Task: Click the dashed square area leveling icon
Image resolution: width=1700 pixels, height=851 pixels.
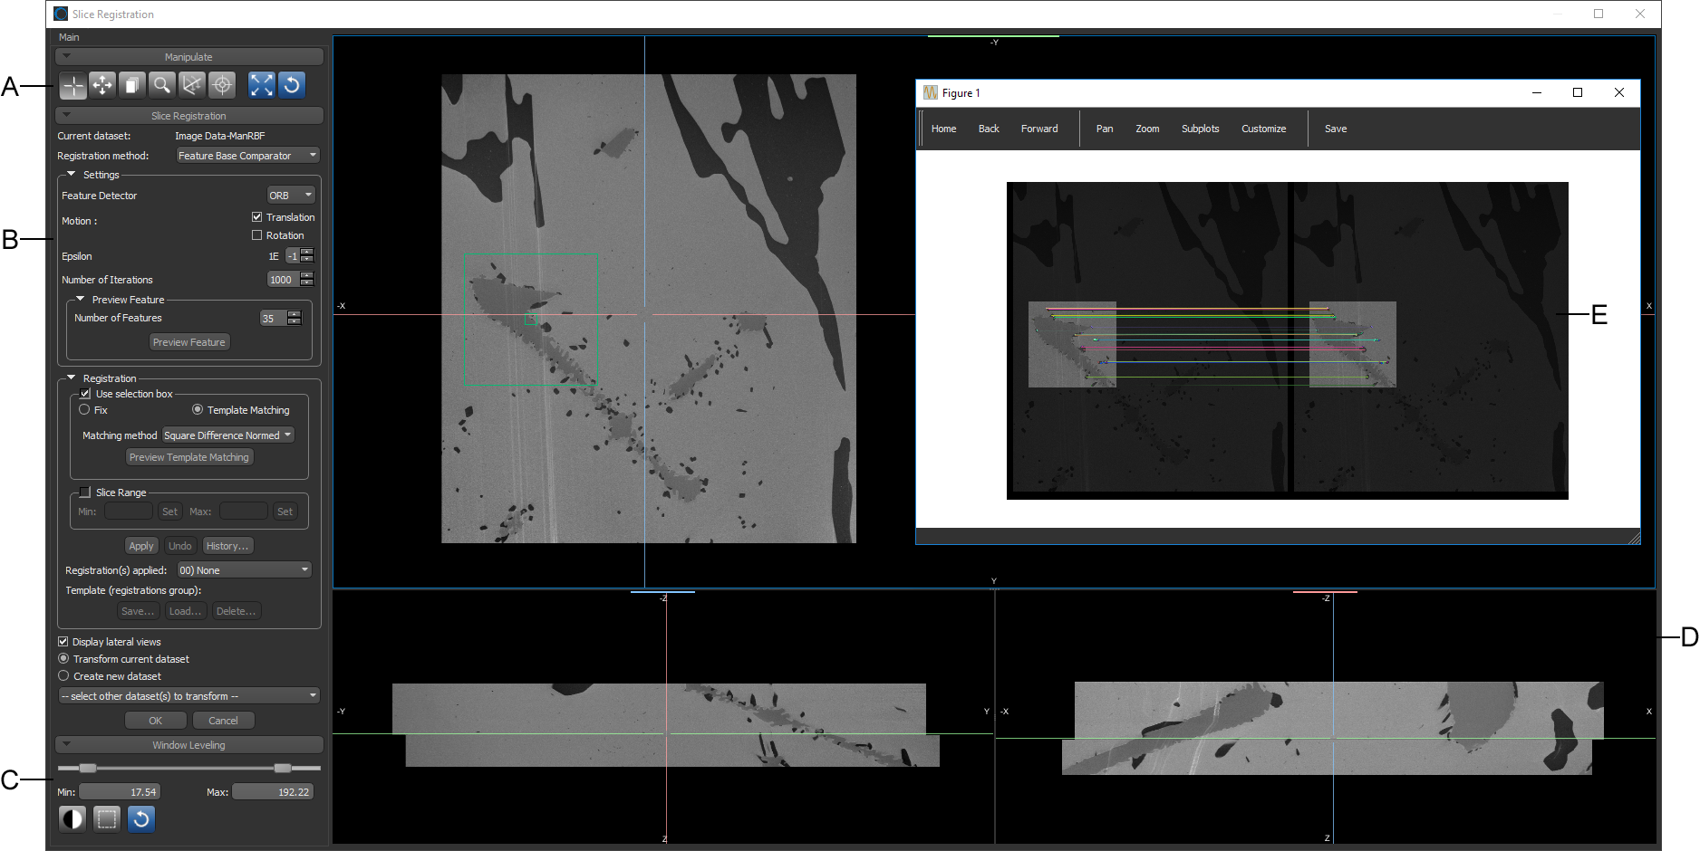Action: pyautogui.click(x=107, y=819)
